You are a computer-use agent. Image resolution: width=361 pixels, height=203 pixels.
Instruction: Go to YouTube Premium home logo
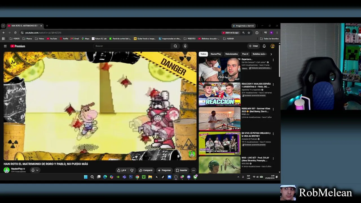(18, 46)
